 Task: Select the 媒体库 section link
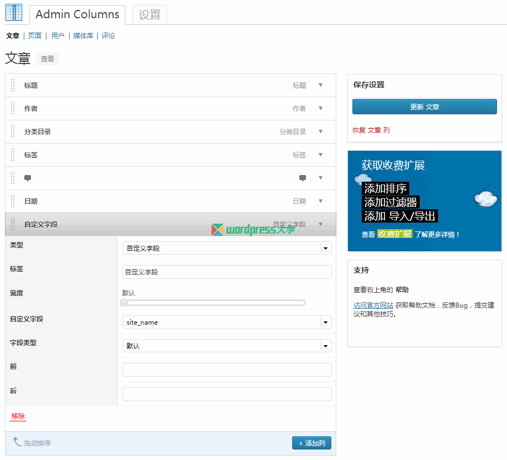click(x=83, y=35)
